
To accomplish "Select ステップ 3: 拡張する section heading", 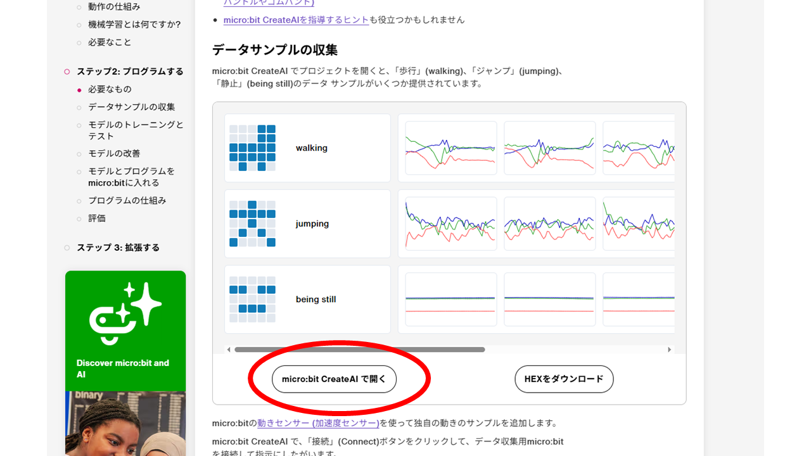I will (118, 248).
